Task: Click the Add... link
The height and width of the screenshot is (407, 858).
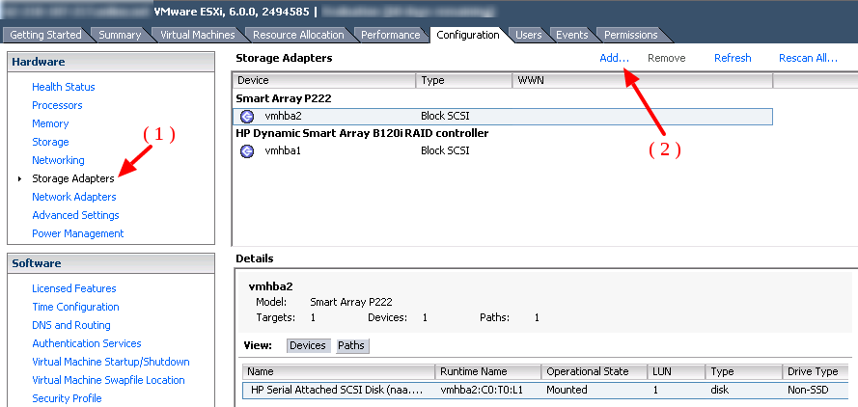Action: 614,58
